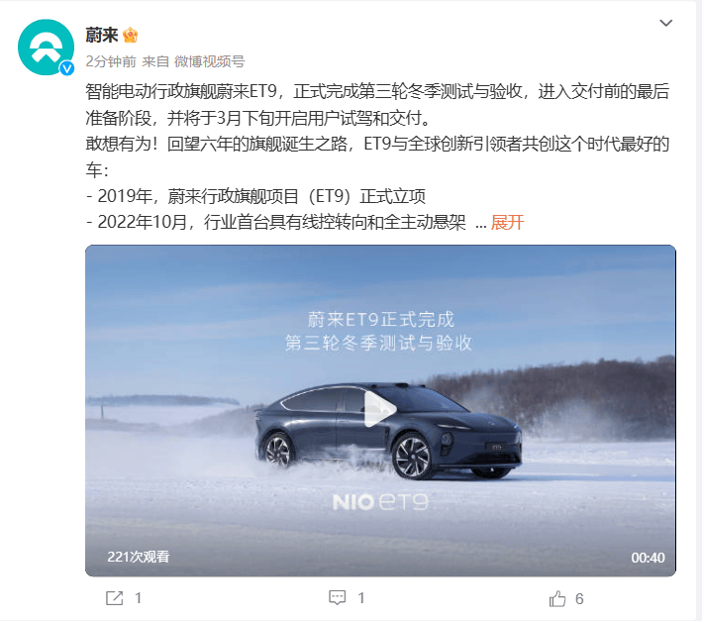Open the post options chevron menu
Viewport: 702px width, 621px height.
pos(666,23)
